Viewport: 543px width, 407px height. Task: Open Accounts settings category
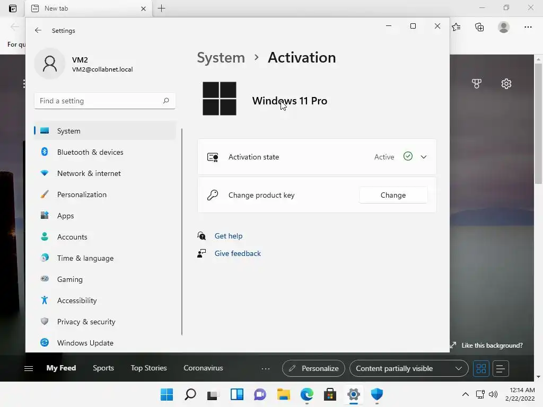click(x=105, y=237)
